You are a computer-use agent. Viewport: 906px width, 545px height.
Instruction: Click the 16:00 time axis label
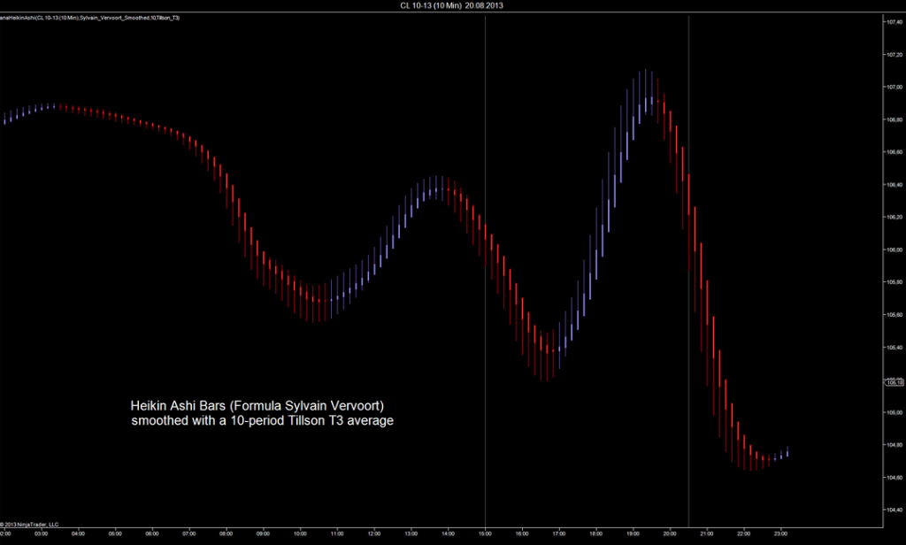point(522,533)
